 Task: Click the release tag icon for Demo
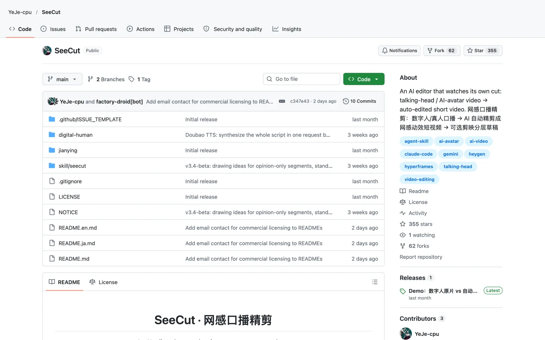403,291
